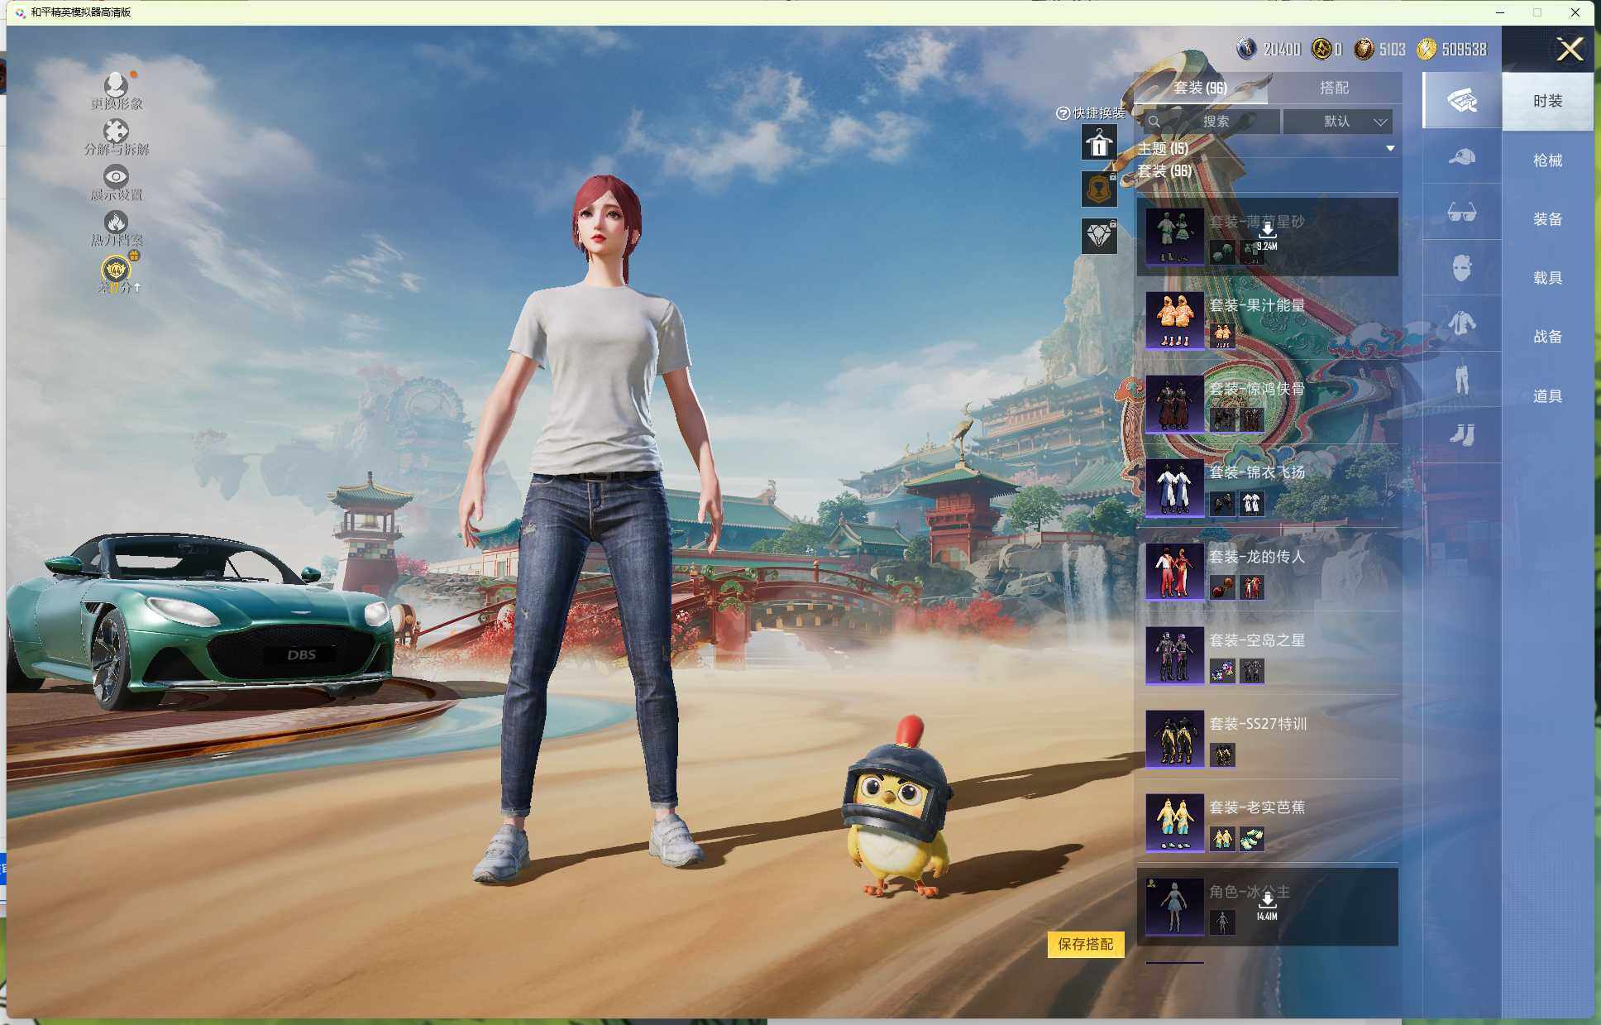Open 分解与拆解 puzzle icon
Screen dimensions: 1601x1025
click(x=116, y=132)
